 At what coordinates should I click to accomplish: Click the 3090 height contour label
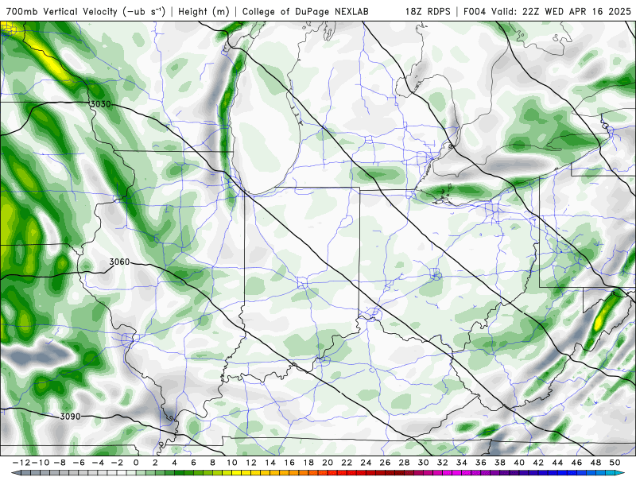(70, 417)
